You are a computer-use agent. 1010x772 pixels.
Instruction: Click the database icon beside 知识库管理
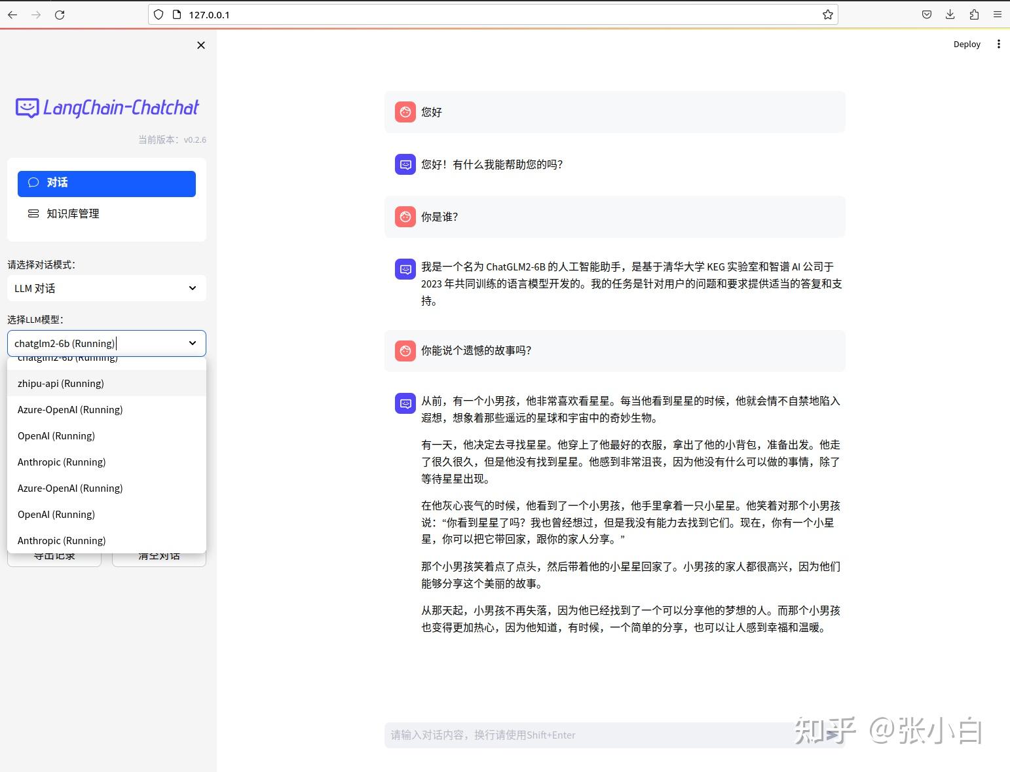(x=33, y=213)
